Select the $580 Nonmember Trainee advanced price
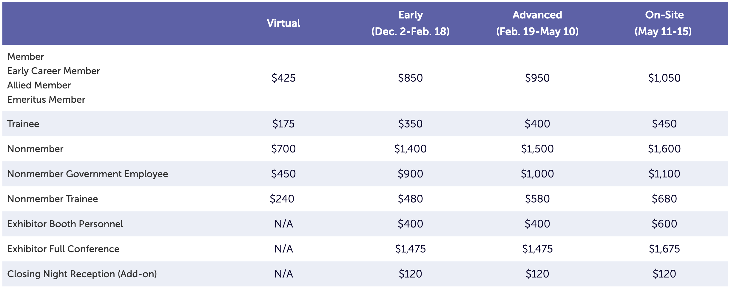The image size is (731, 290). 537,199
